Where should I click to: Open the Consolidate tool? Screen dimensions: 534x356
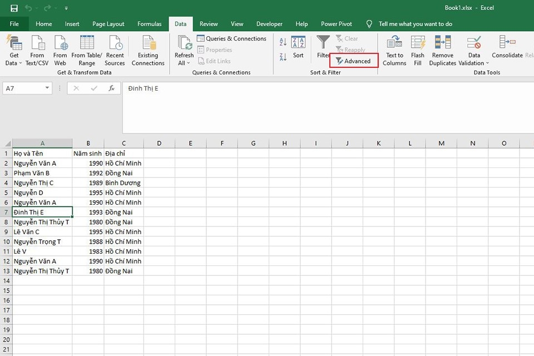click(x=507, y=47)
